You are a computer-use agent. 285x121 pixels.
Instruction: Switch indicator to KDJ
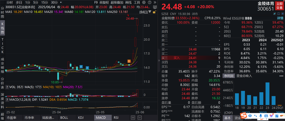(x=81, y=118)
